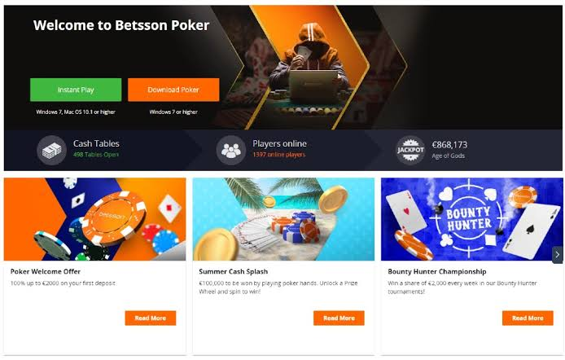
Task: Click the Summer Cash Splash title
Action: [x=233, y=271]
